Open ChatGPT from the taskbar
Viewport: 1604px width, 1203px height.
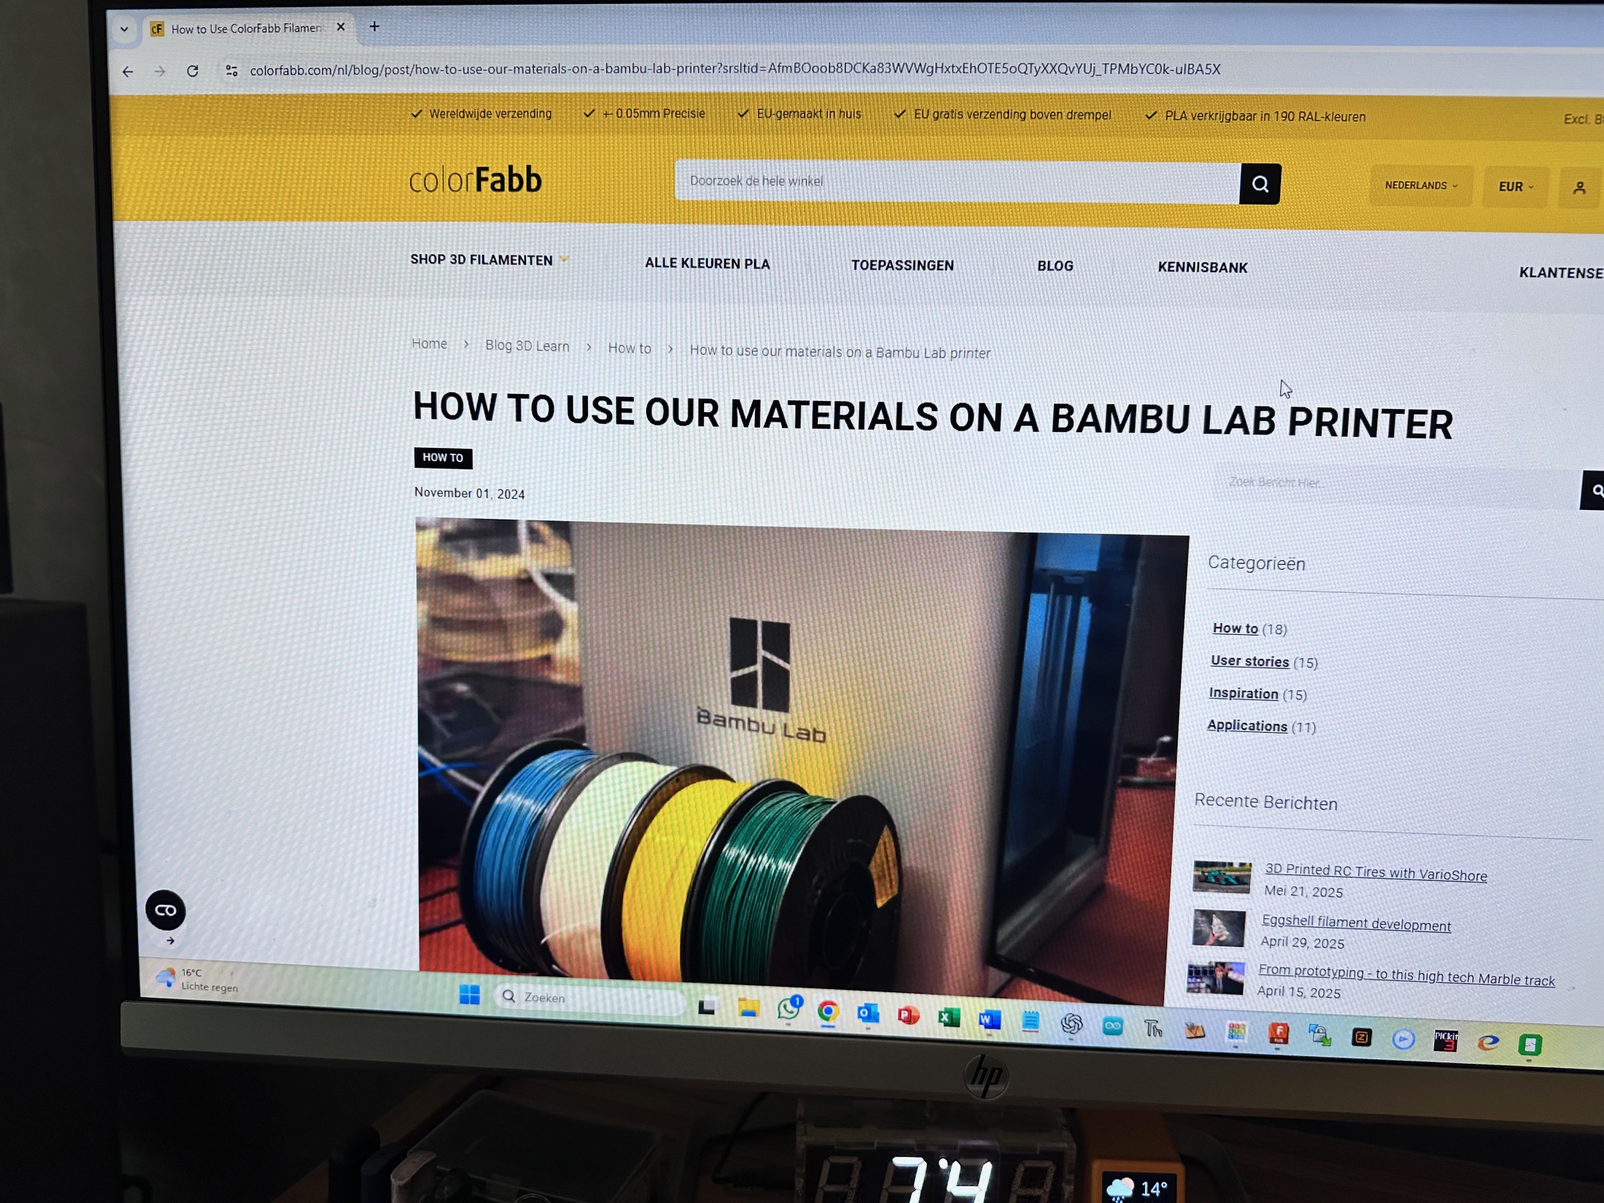(x=1071, y=1023)
